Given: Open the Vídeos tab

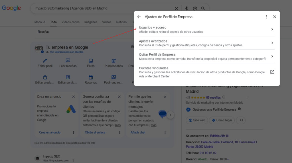Looking at the screenshot, I should [107, 22].
